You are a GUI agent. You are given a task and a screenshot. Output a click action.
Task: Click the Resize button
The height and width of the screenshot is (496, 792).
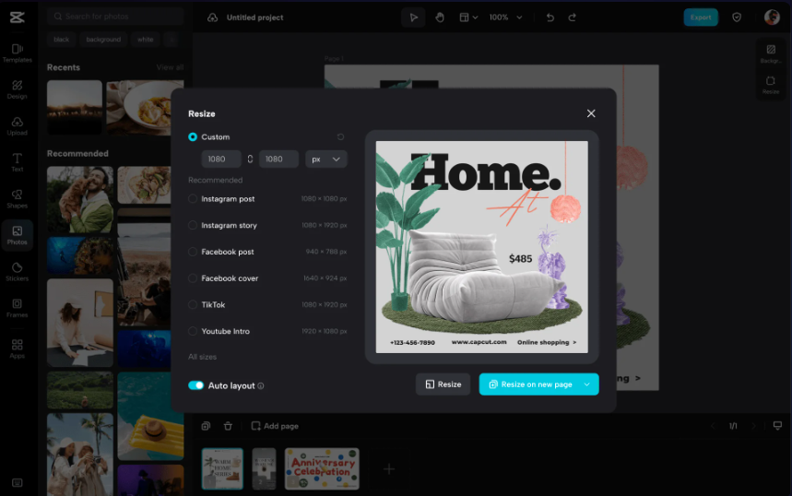tap(443, 384)
